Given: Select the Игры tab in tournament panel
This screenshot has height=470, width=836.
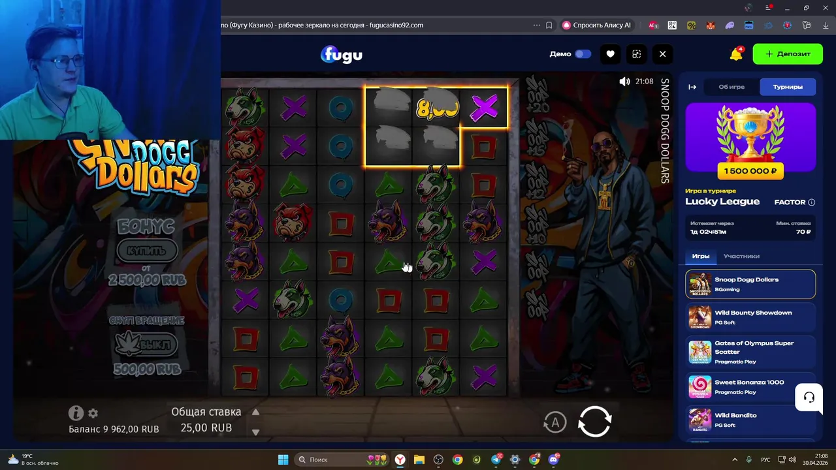Looking at the screenshot, I should tap(701, 256).
